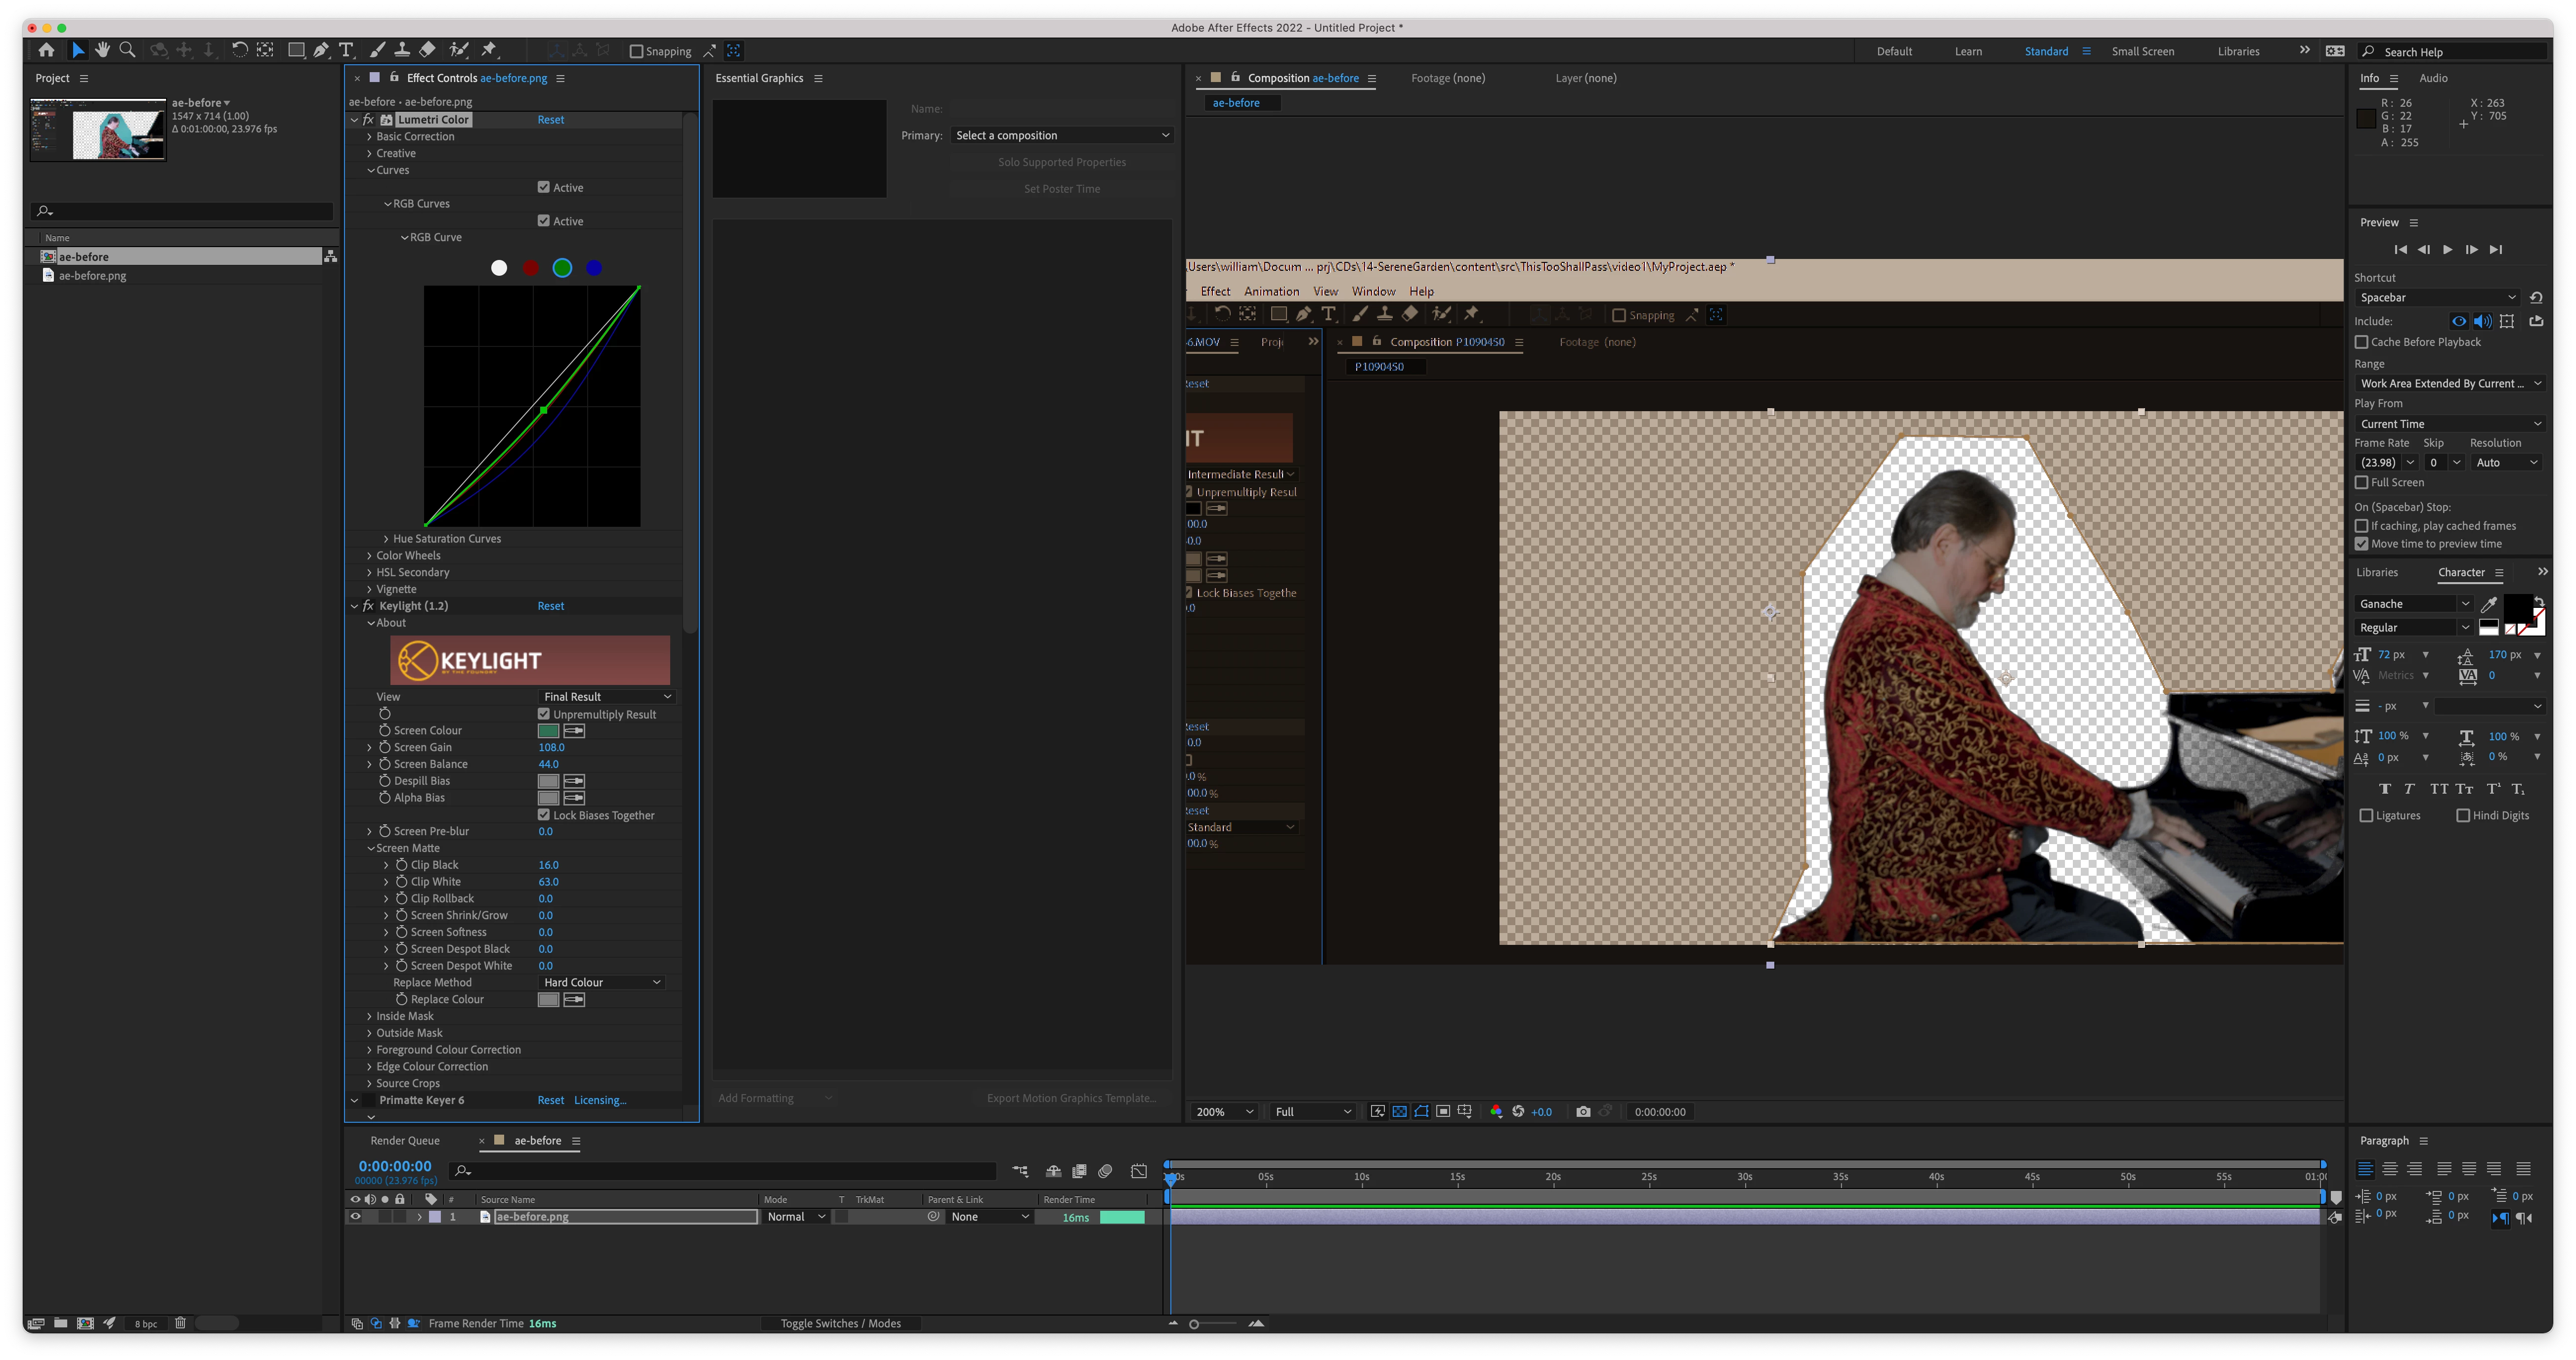Select the Pen tool
The image size is (2576, 1360).
pos(321,50)
